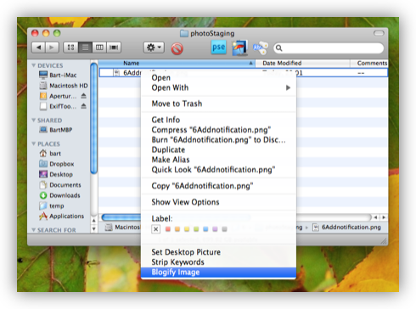Choose Duplicate from context menu

coord(218,149)
